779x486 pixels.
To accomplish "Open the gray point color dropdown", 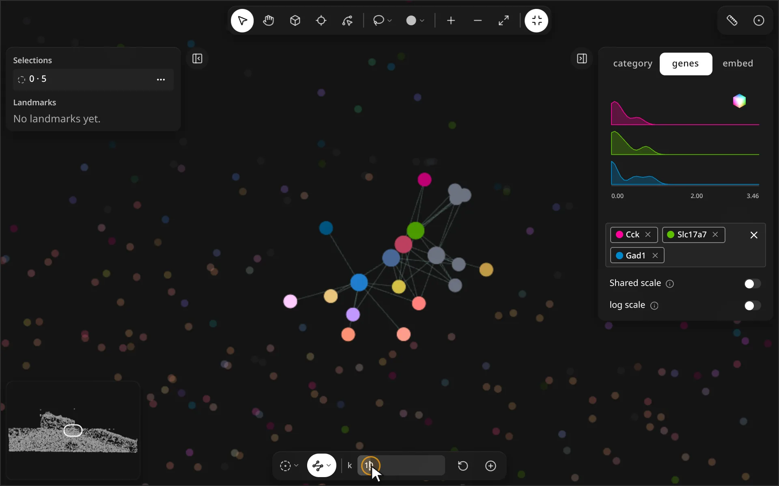I will click(x=415, y=21).
